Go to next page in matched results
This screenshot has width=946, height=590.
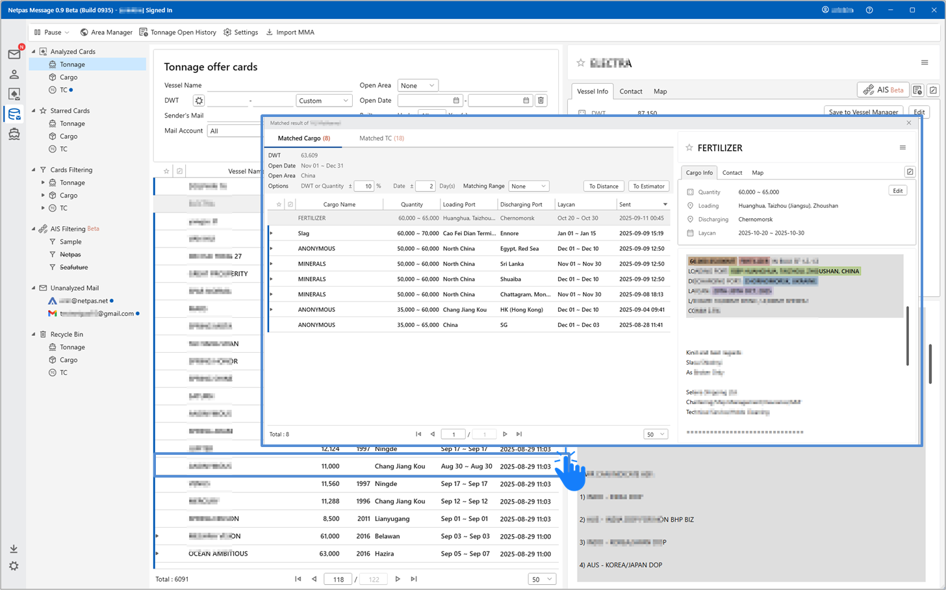point(505,434)
